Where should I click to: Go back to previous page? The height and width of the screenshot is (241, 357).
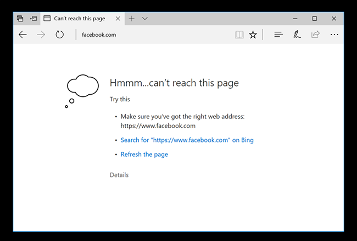23,35
